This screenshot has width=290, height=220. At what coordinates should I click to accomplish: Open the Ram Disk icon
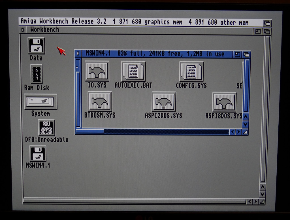coord(37,74)
